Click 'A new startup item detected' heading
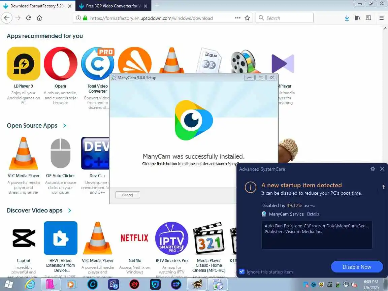Viewport: 388px width, 291px height. [x=302, y=185]
